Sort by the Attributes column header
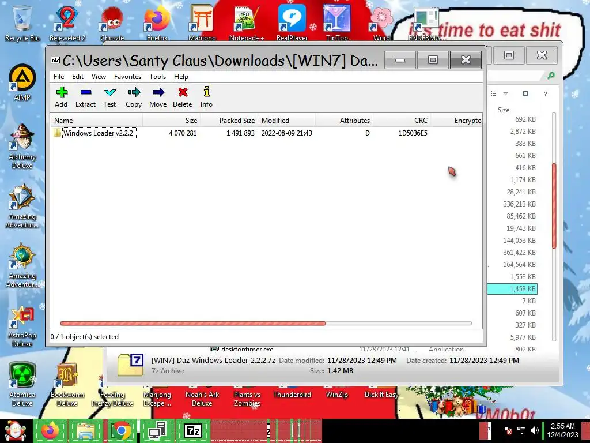This screenshot has width=590, height=443. pyautogui.click(x=344, y=121)
